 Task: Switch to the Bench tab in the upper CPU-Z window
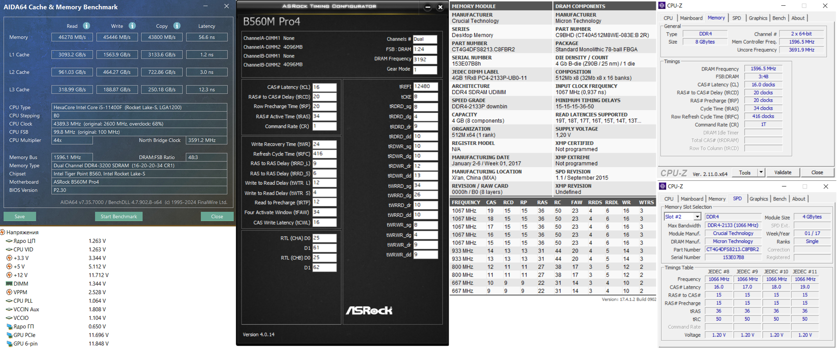779,18
